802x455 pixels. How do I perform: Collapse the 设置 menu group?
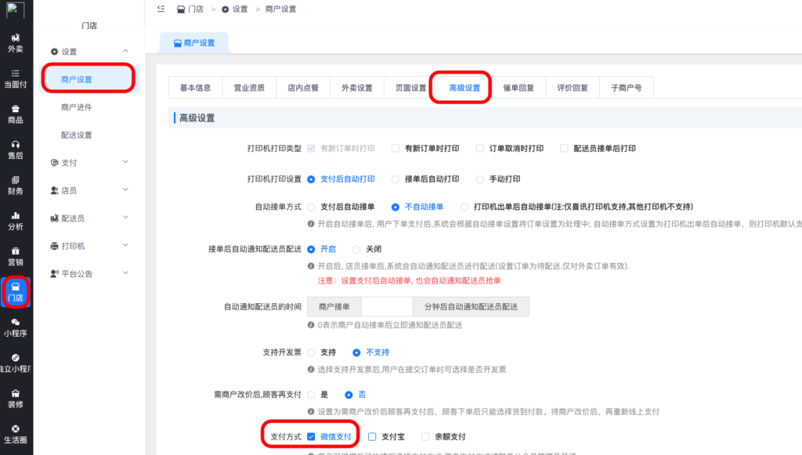tap(125, 52)
